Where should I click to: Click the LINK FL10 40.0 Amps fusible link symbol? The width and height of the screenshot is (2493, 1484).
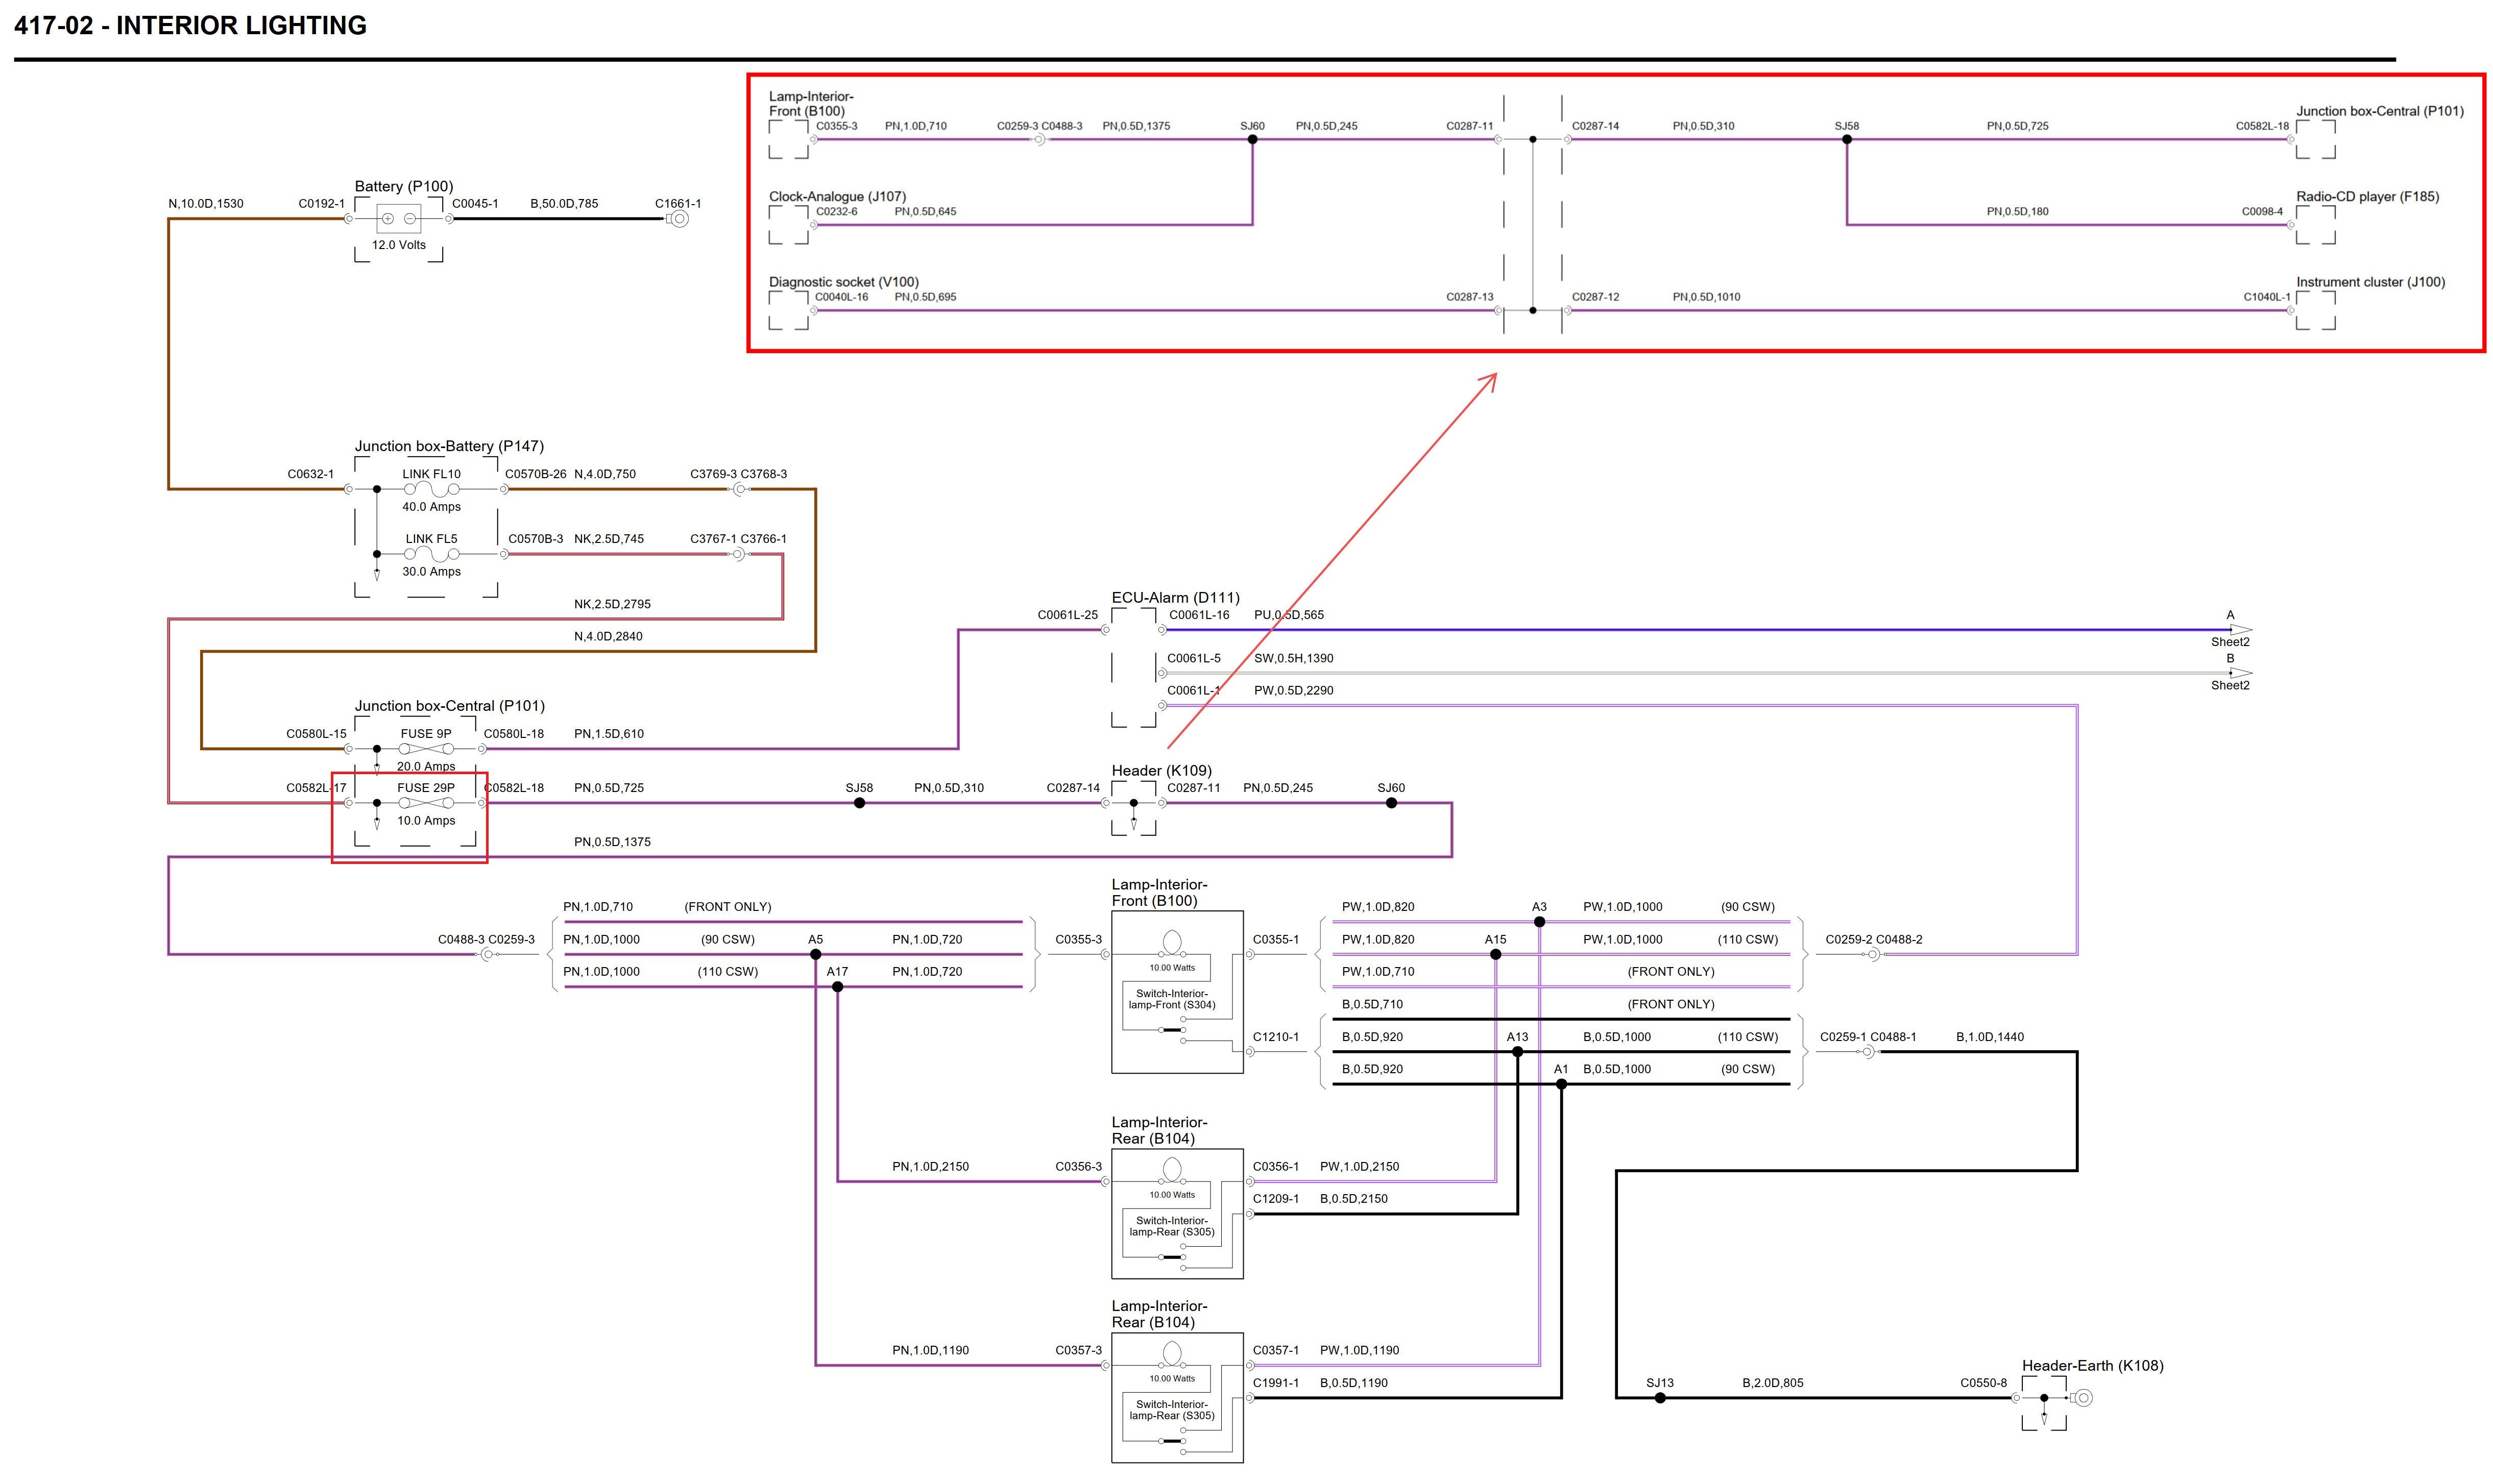[x=431, y=489]
